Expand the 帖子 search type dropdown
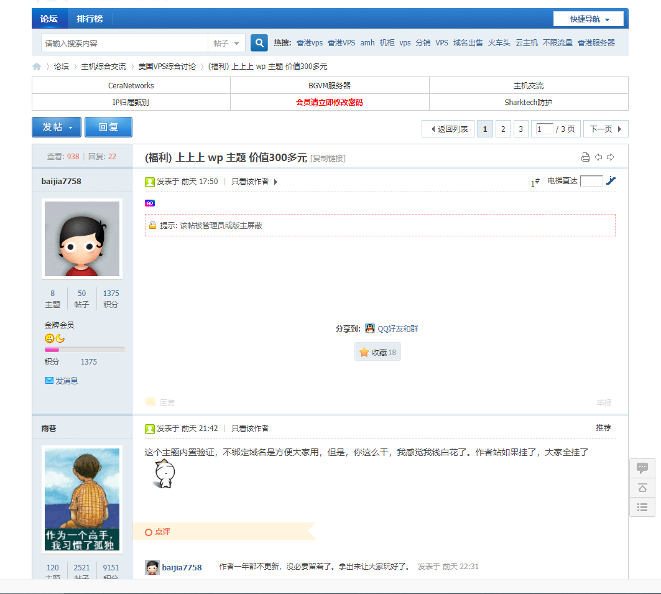The width and height of the screenshot is (661, 594). (x=226, y=44)
